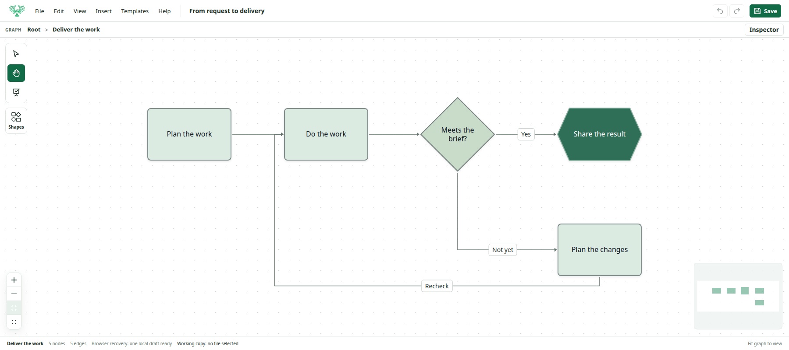789x350 pixels.
Task: Click the Yes edge label
Action: coord(526,134)
